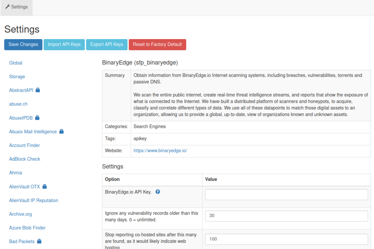
Task: Click the 'Tags:' row label
Action: (x=110, y=139)
